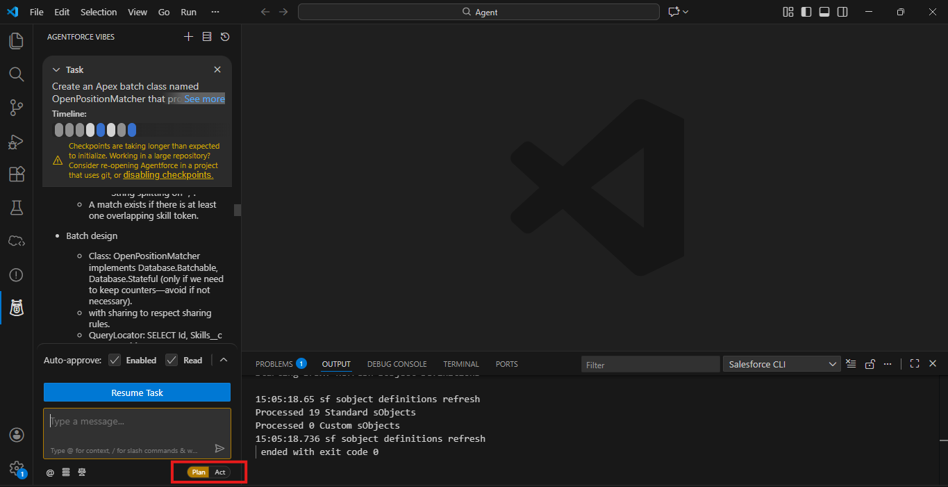Start a new task with plus icon
Viewport: 948px width, 487px height.
click(x=188, y=37)
